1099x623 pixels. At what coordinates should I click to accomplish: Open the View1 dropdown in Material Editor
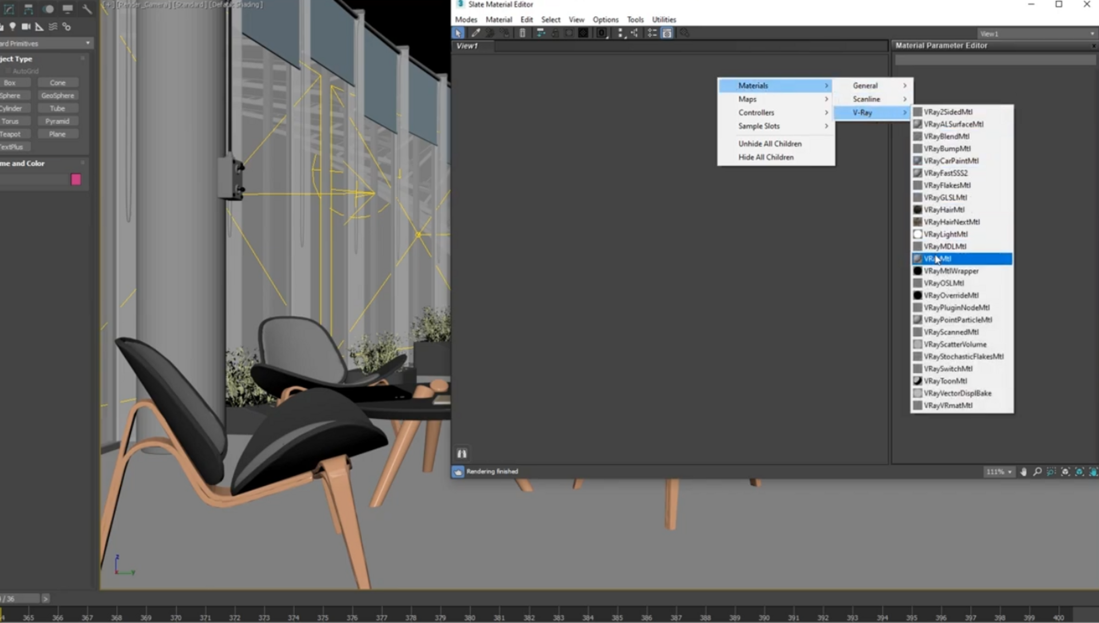1036,33
